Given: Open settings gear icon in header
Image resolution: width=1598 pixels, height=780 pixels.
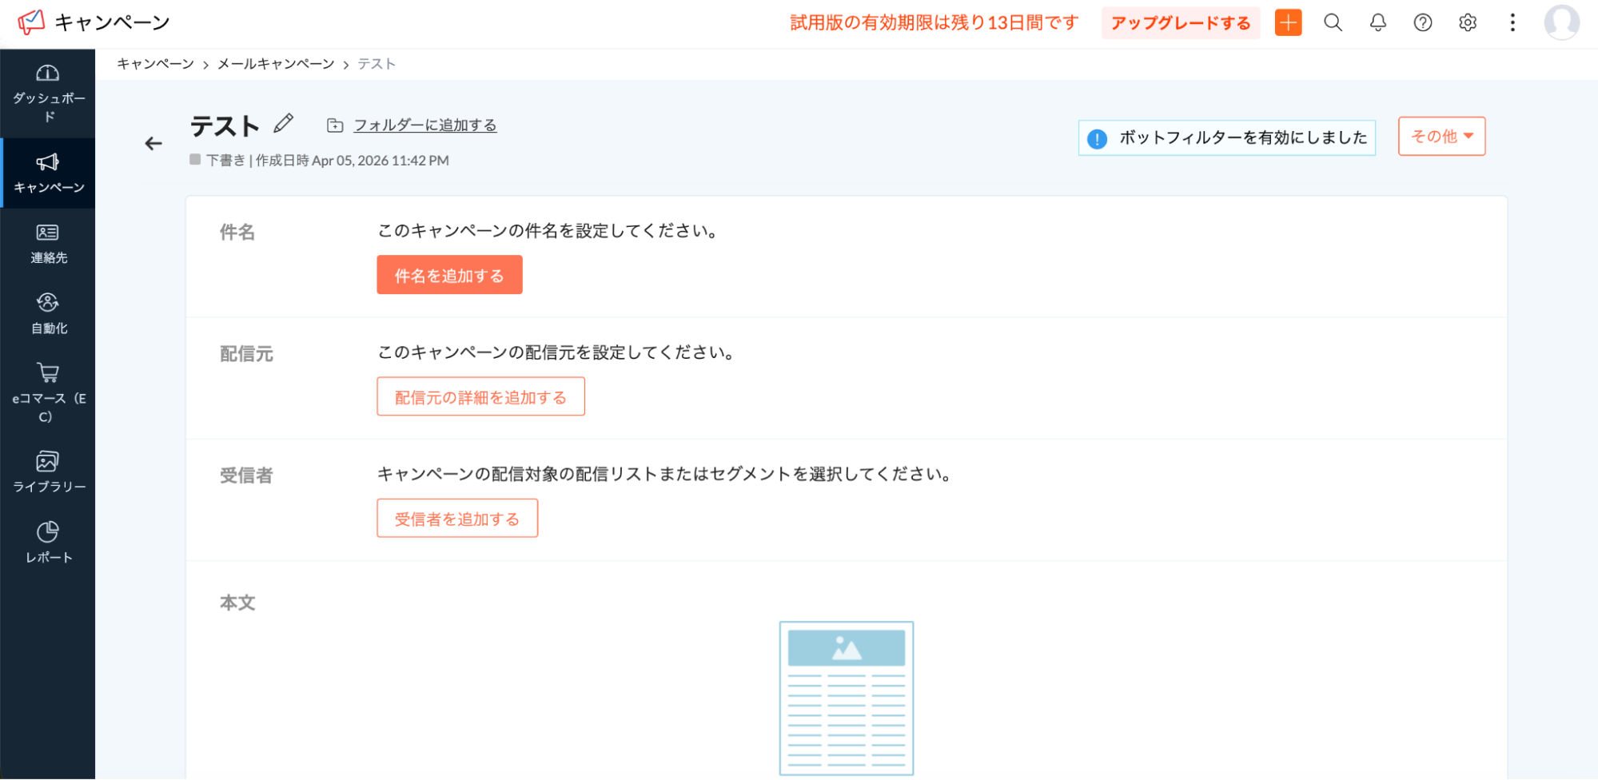Looking at the screenshot, I should coord(1467,22).
